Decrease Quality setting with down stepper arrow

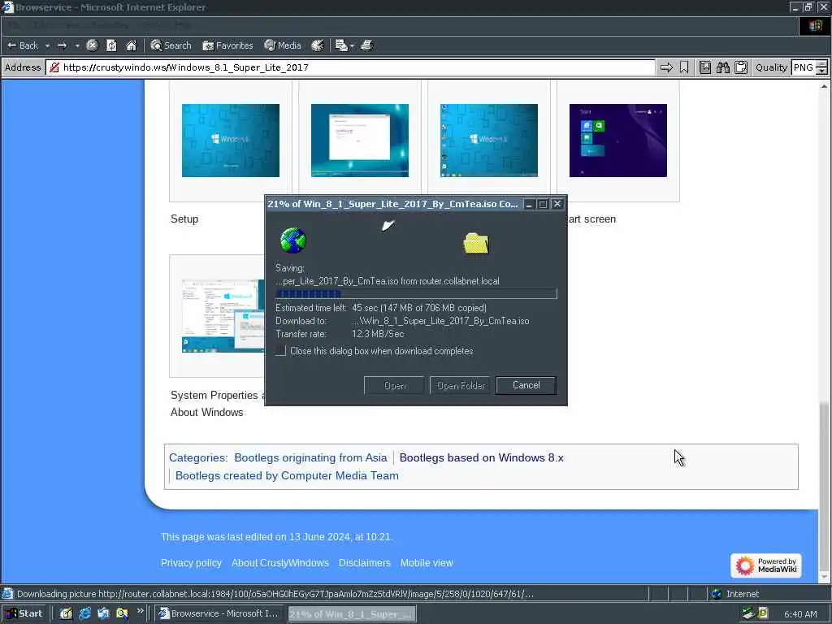821,71
